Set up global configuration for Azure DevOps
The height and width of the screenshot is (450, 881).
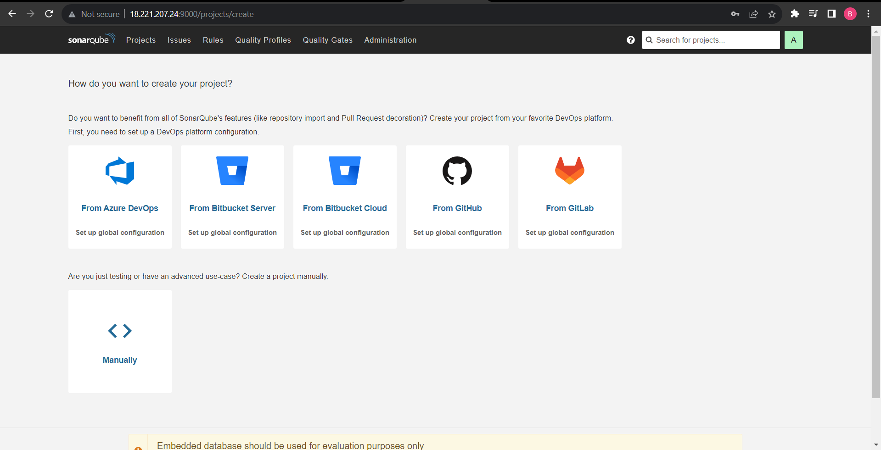pyautogui.click(x=120, y=233)
